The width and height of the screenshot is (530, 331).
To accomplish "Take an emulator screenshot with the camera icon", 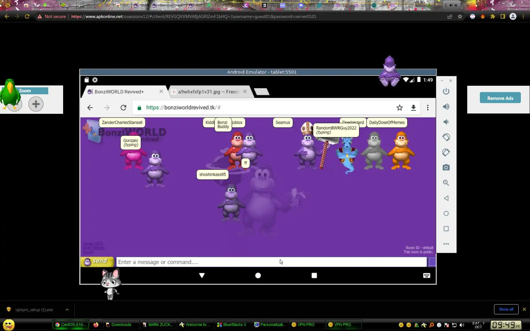I will 446,167.
